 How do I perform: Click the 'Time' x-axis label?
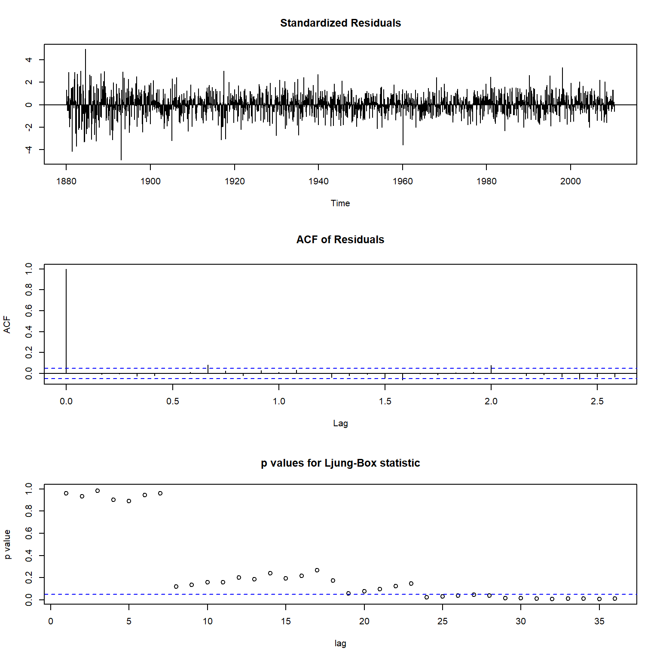point(340,203)
